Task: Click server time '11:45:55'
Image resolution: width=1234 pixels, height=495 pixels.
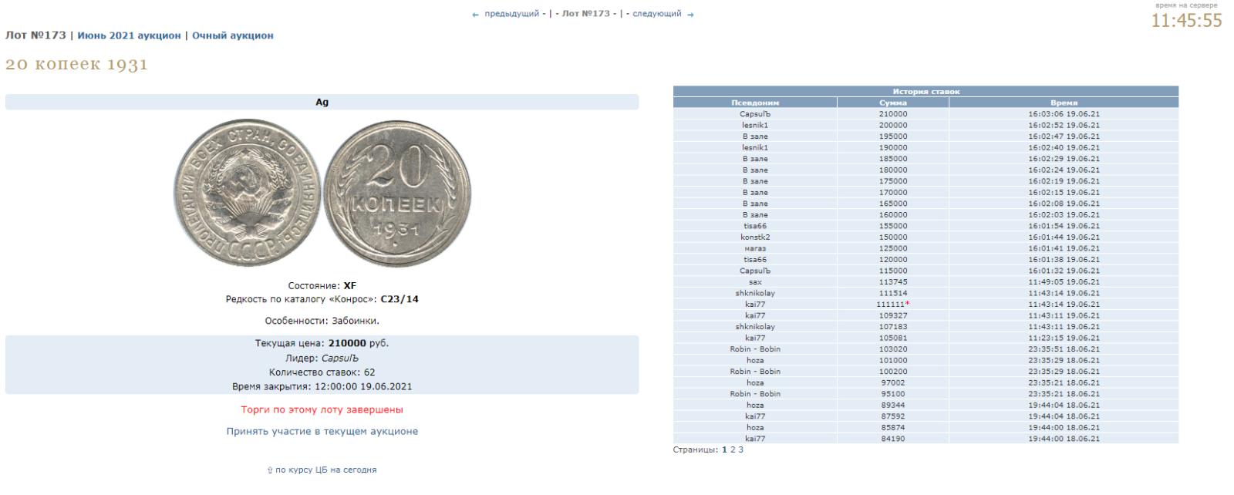Action: click(x=1186, y=21)
